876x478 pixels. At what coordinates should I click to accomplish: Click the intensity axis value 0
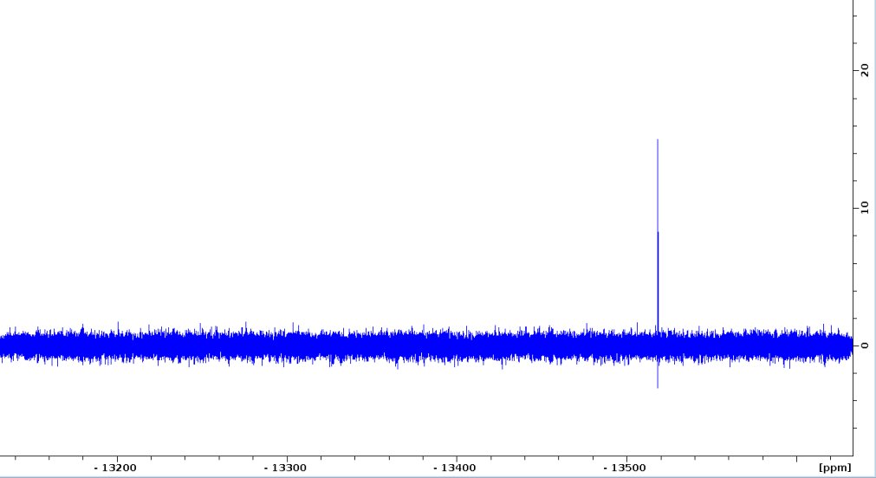click(865, 346)
